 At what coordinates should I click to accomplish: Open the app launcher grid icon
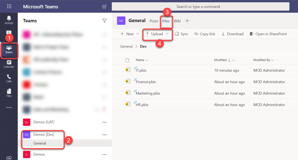pos(9,6)
